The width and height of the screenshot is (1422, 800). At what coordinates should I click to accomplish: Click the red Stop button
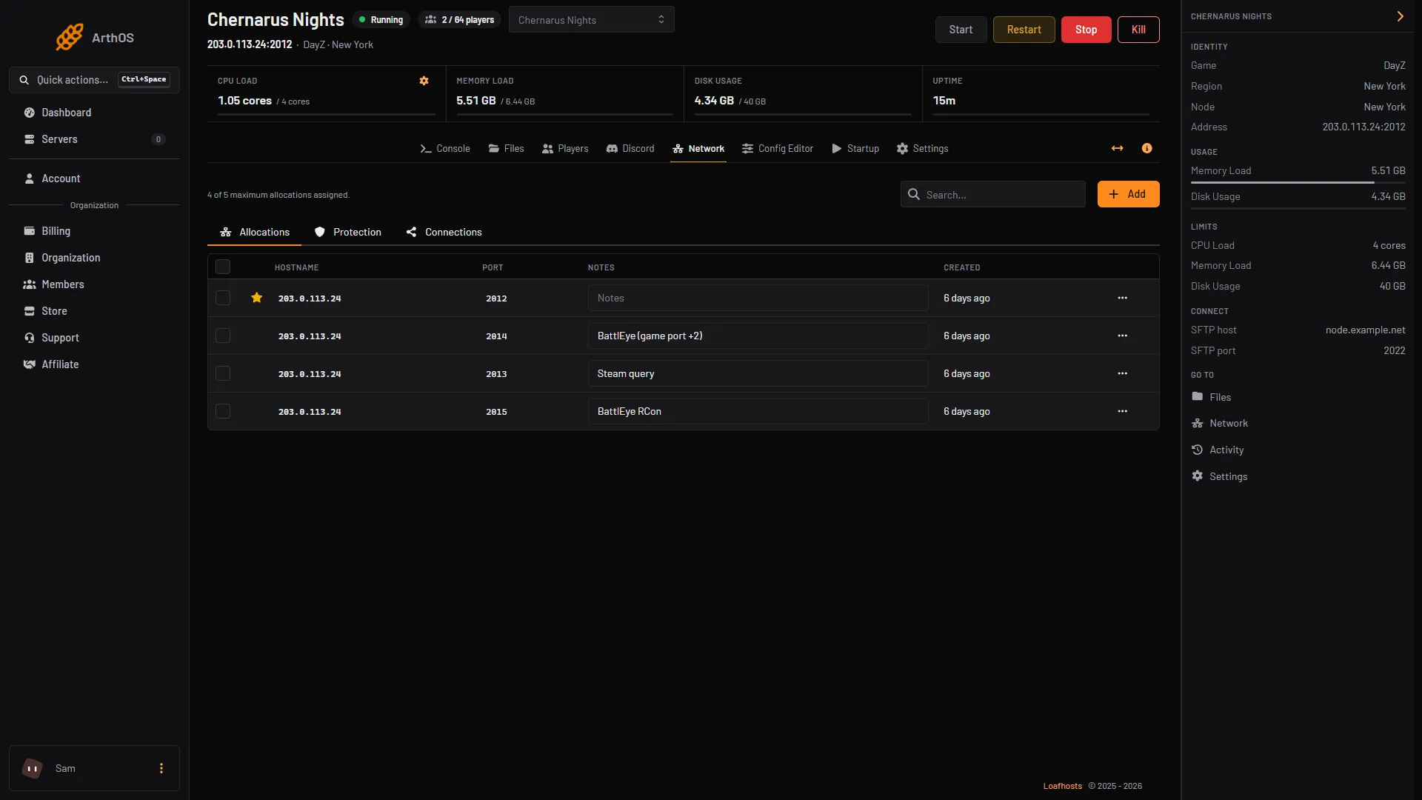[1086, 30]
